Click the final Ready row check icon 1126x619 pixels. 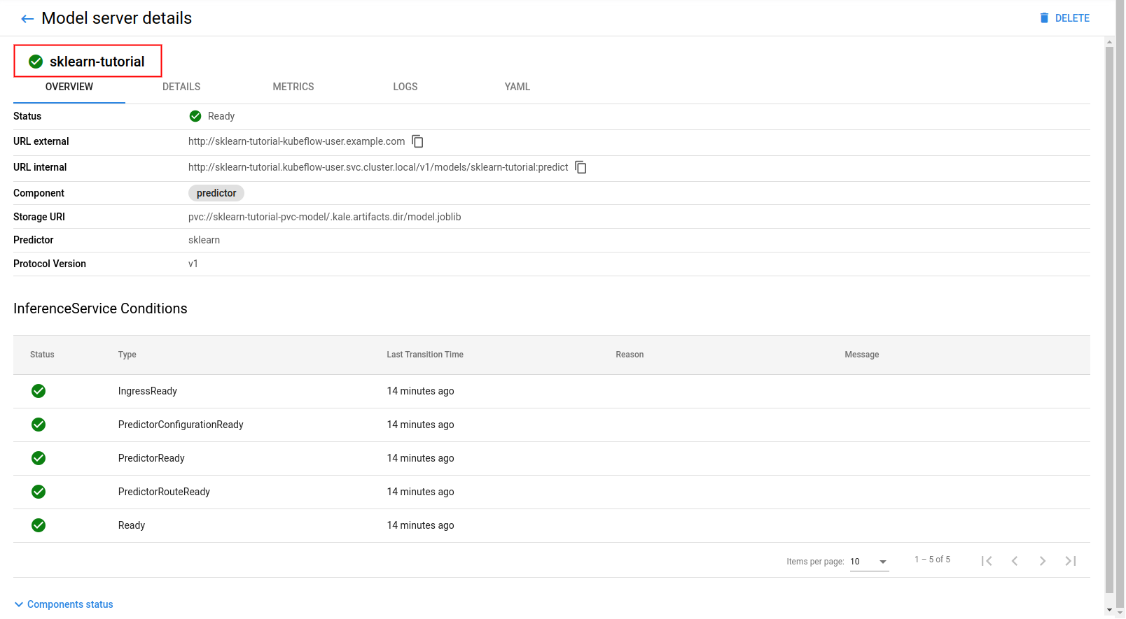[39, 525]
